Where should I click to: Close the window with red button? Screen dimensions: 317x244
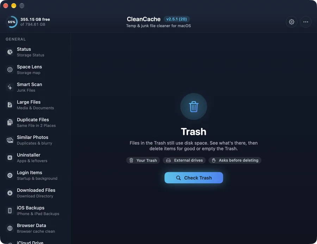click(6, 6)
